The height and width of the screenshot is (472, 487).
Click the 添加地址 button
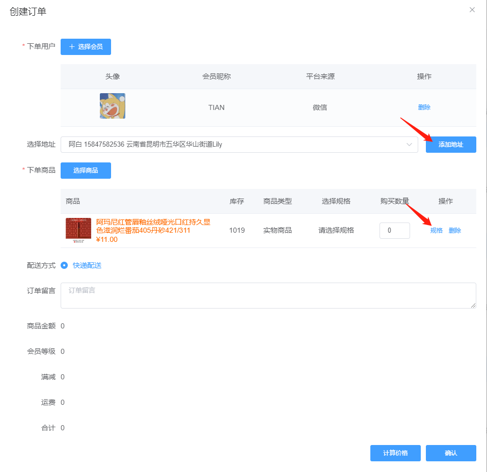click(x=451, y=145)
